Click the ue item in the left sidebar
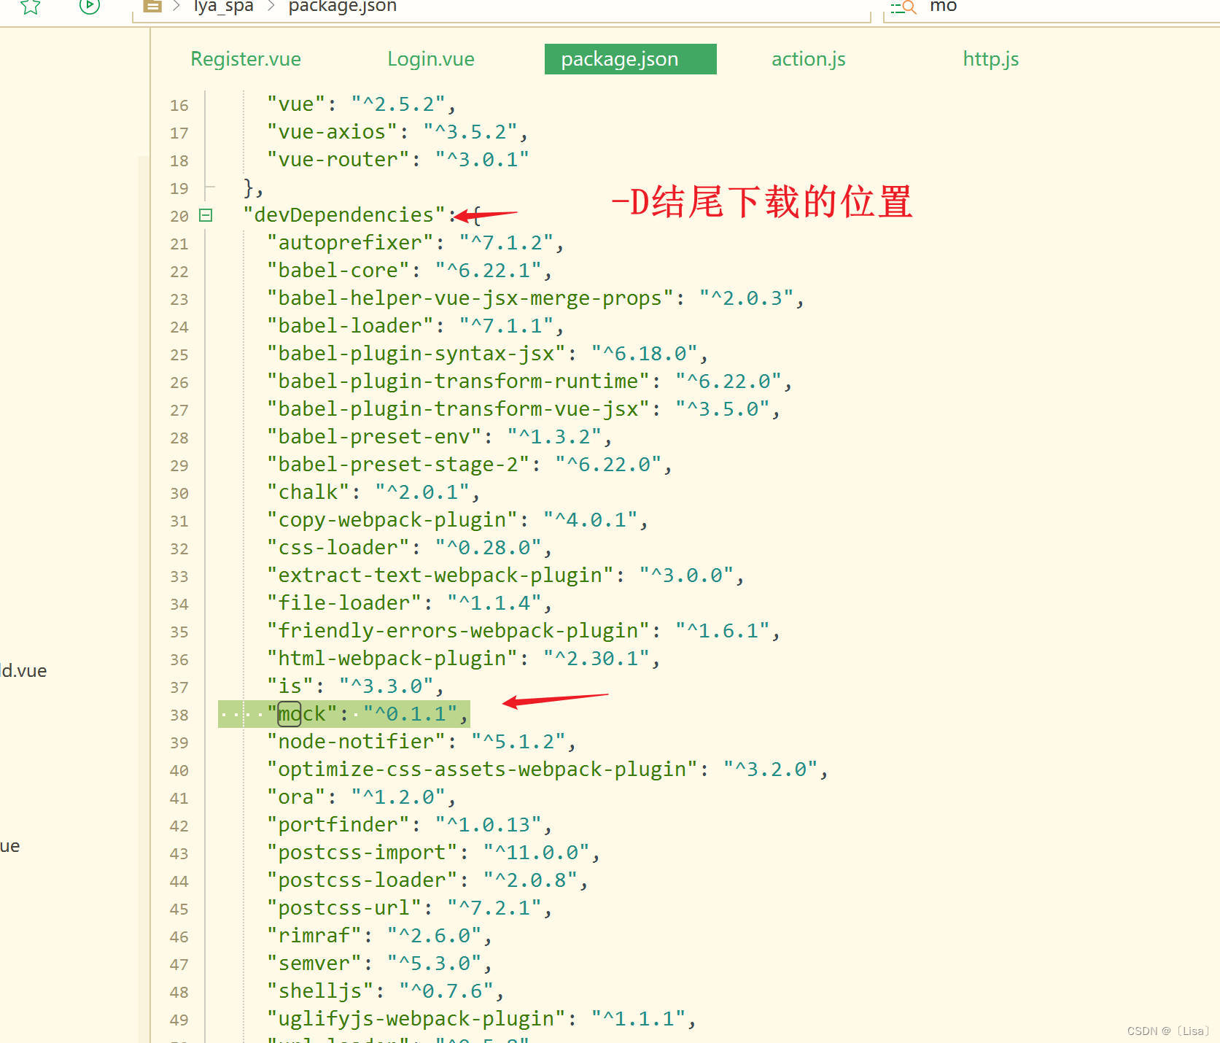Viewport: 1220px width, 1043px height. point(9,845)
